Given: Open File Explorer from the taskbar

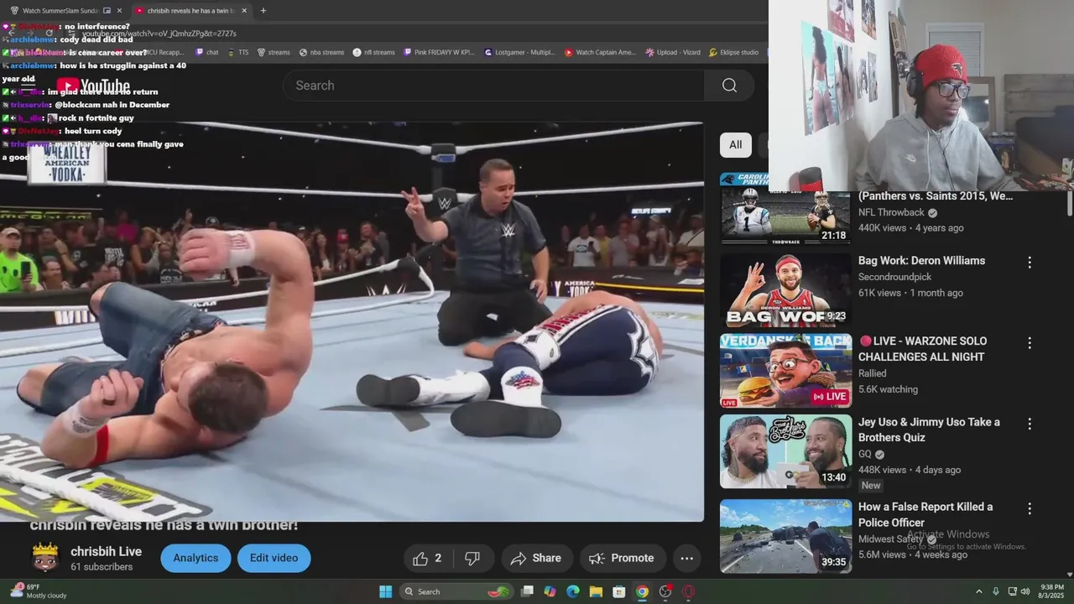Looking at the screenshot, I should pos(596,591).
